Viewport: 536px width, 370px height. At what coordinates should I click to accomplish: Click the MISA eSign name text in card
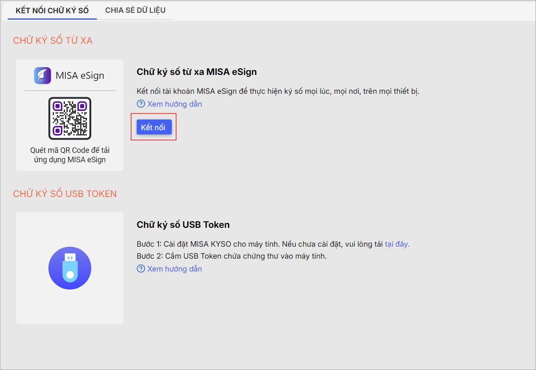click(x=80, y=76)
